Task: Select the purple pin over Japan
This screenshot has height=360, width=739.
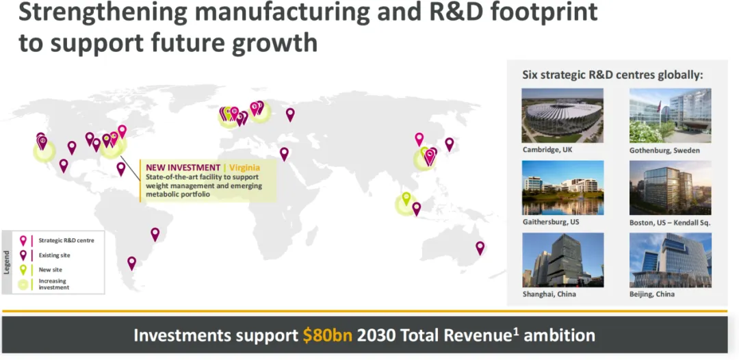Action: pyautogui.click(x=450, y=144)
